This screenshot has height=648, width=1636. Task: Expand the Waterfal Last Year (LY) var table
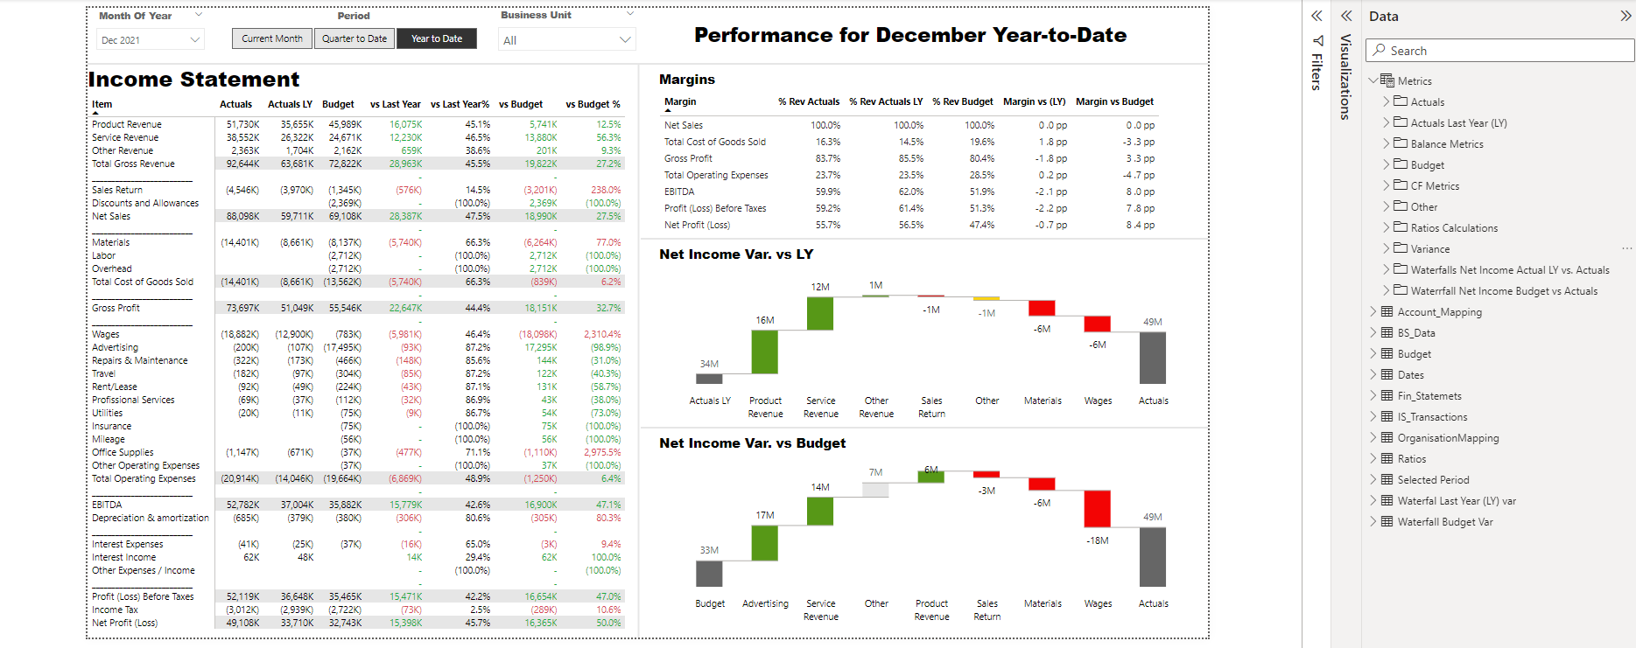[x=1373, y=500]
